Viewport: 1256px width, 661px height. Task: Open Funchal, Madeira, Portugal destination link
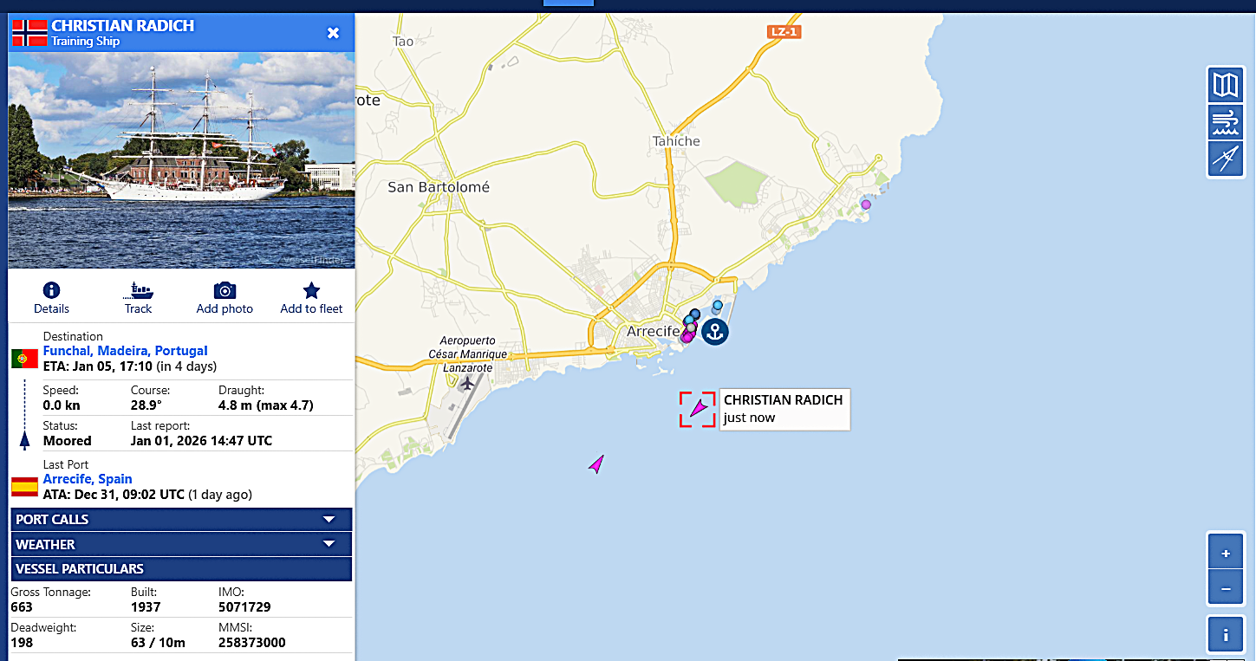click(x=125, y=351)
